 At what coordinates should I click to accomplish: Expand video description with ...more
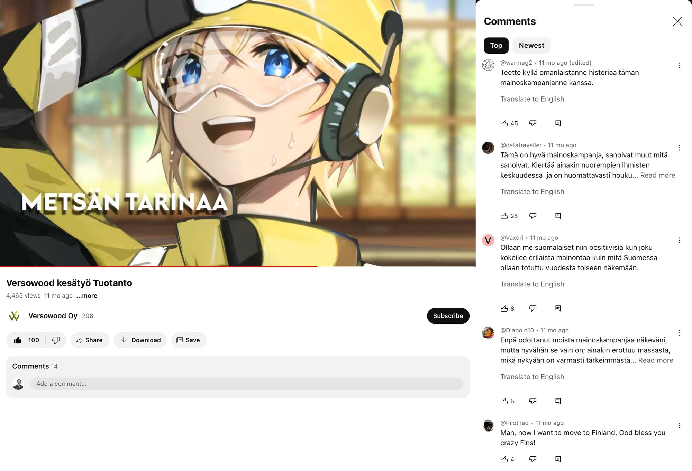[86, 296]
